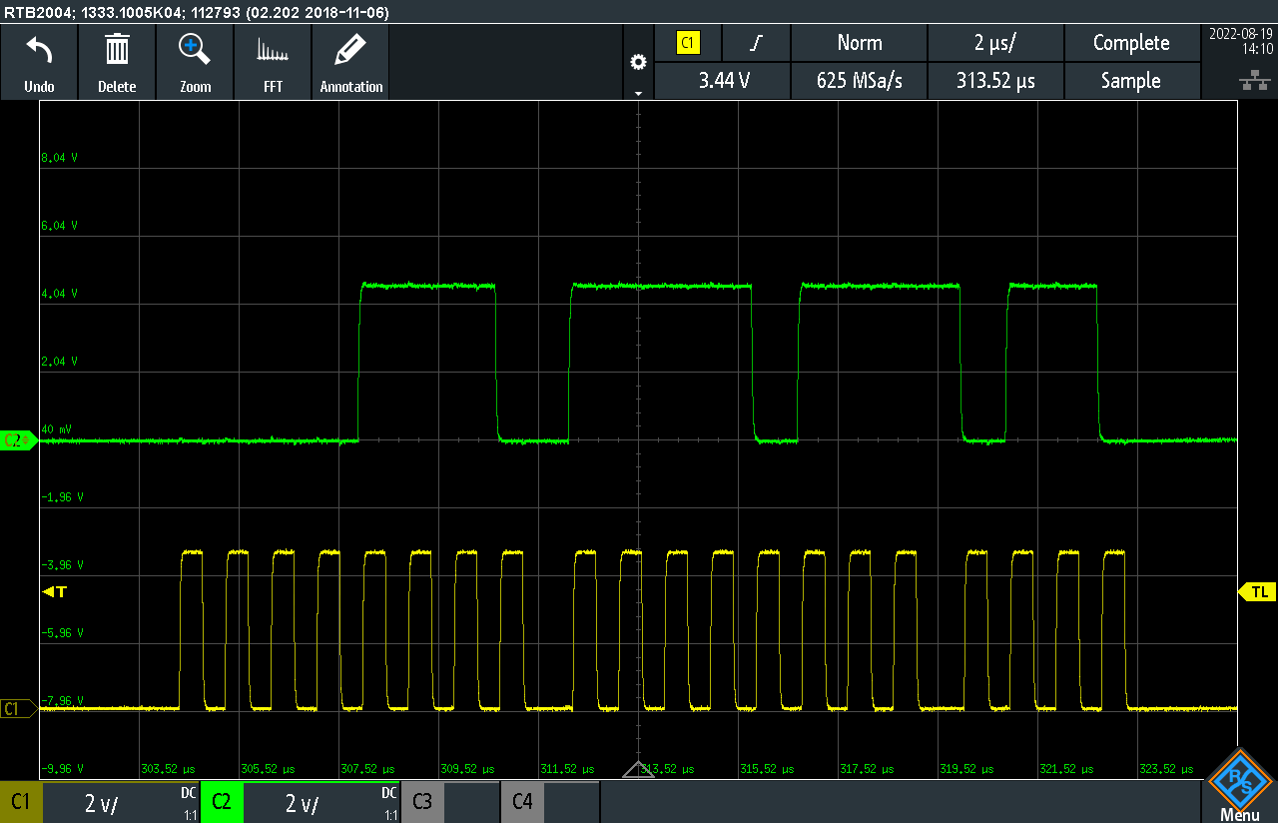The image size is (1278, 823).
Task: Click the 303.52 µs time axis label
Action: click(167, 769)
